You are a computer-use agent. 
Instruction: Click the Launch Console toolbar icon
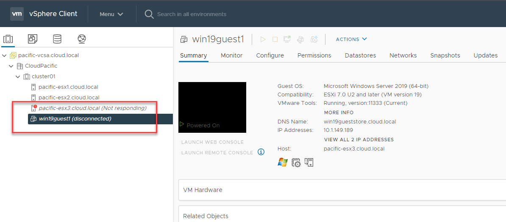pos(287,39)
